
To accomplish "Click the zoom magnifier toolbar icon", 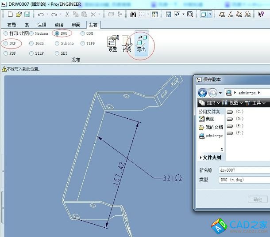I will (x=190, y=15).
